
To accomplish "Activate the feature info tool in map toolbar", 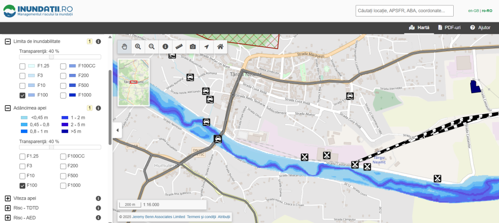I will [165, 47].
